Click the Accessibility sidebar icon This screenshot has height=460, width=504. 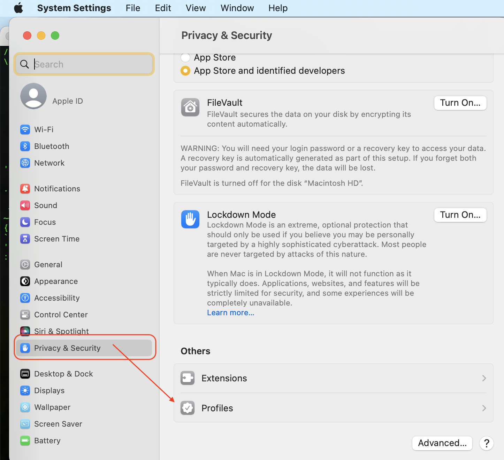[25, 298]
